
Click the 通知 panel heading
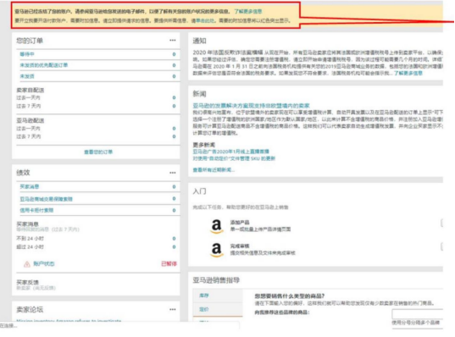(x=200, y=41)
